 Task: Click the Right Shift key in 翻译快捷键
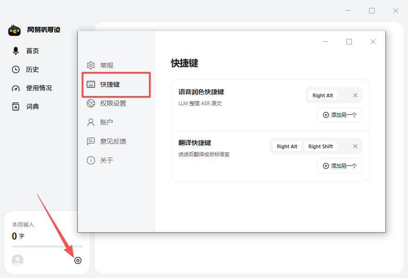(x=320, y=146)
